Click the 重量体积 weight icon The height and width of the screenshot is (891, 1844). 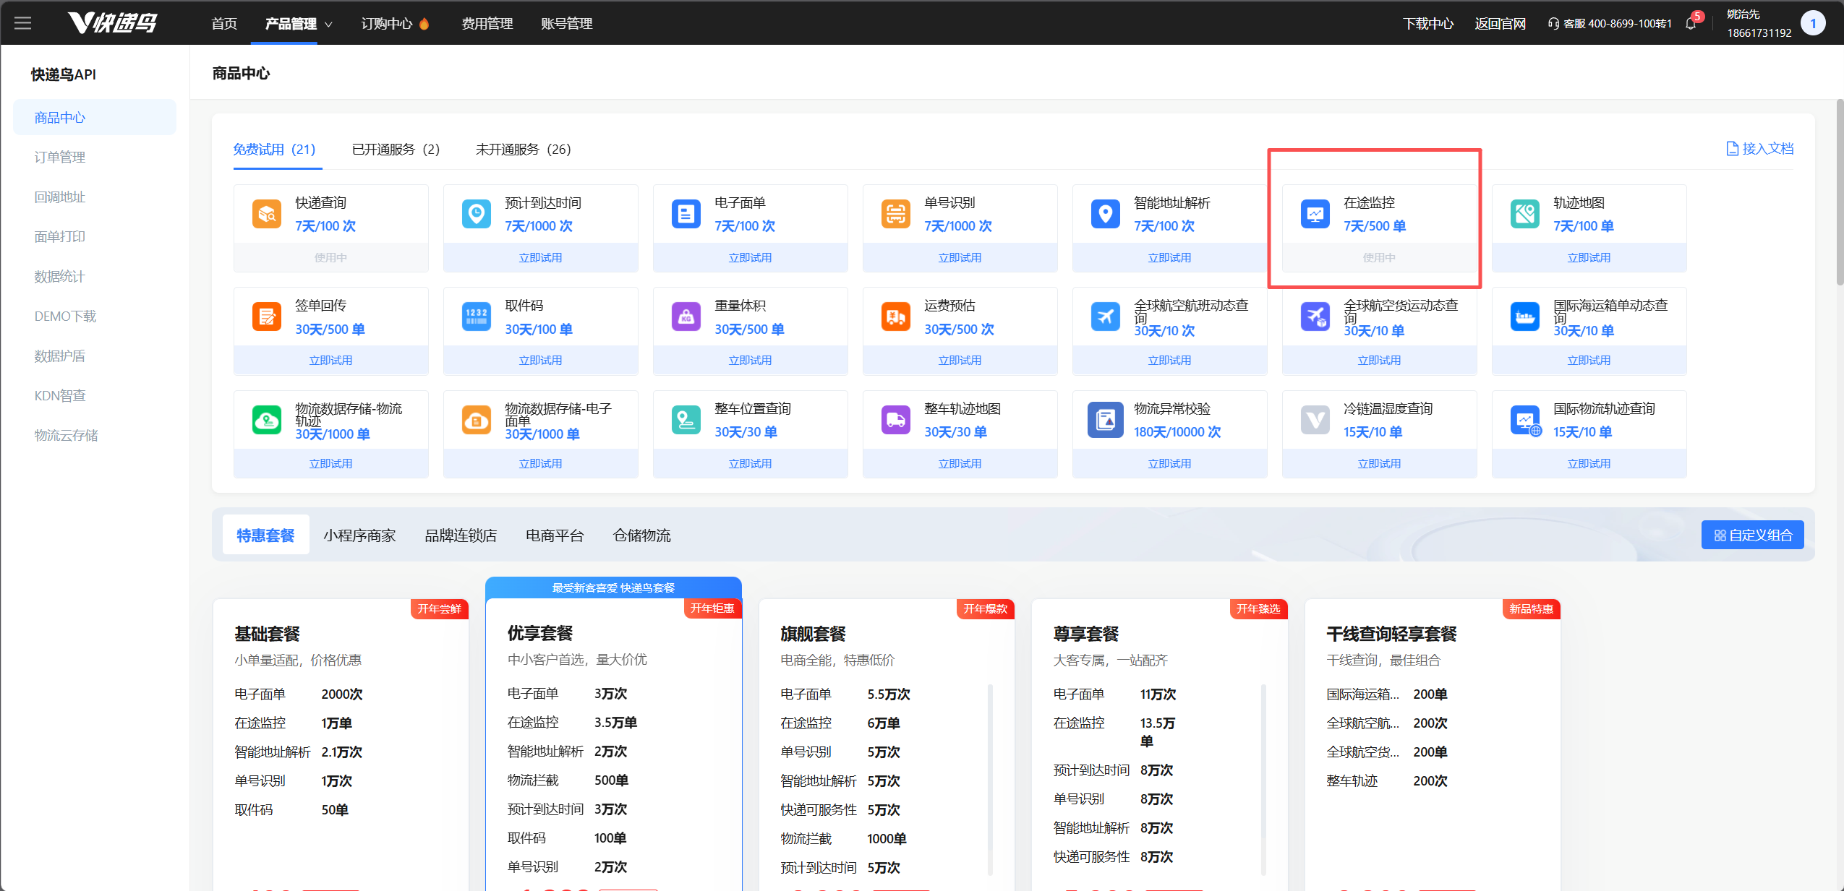(686, 317)
